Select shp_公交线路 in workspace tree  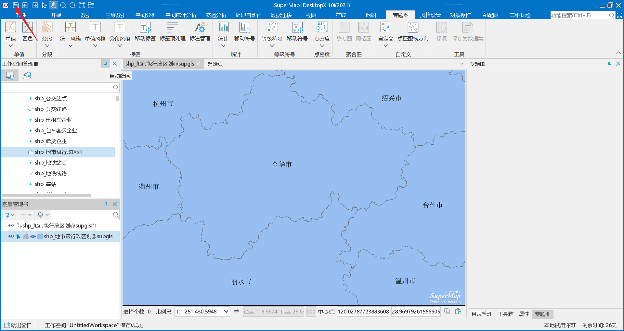[x=51, y=109]
